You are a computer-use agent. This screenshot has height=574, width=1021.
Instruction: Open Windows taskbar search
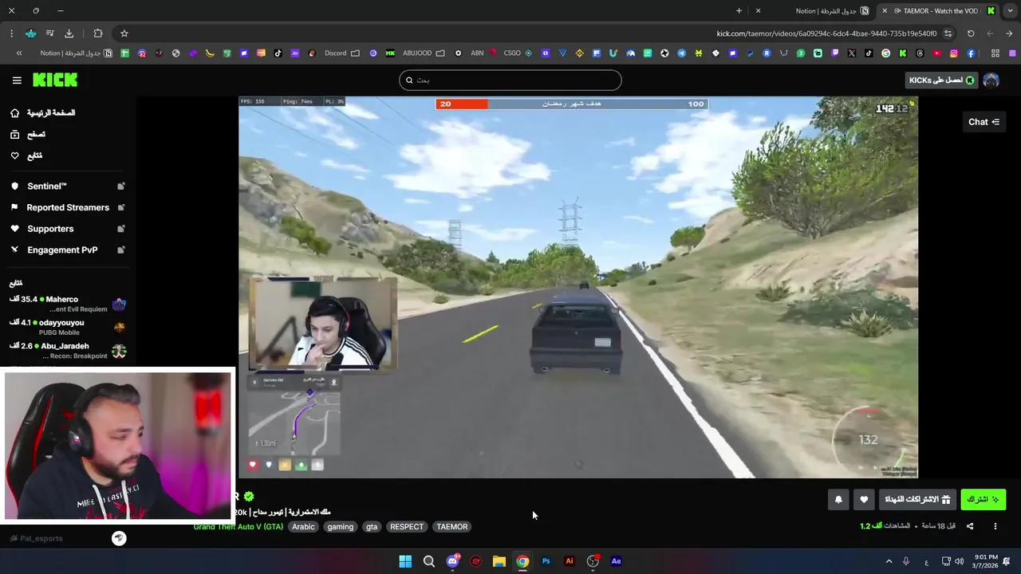coord(429,561)
